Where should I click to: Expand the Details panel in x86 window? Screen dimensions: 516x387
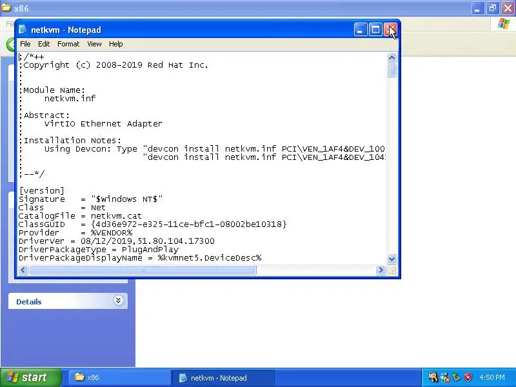coord(119,301)
